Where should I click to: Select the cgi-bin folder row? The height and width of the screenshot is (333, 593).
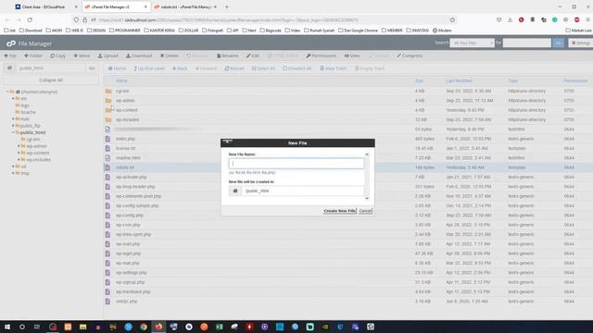coord(348,91)
